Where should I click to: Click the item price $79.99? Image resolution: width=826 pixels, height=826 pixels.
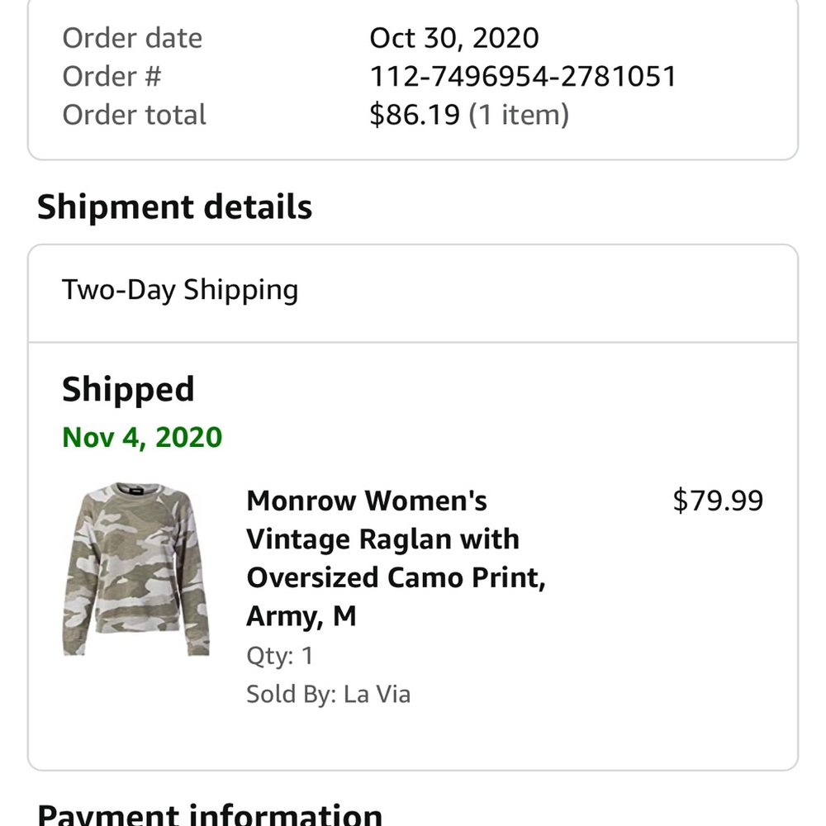(718, 499)
